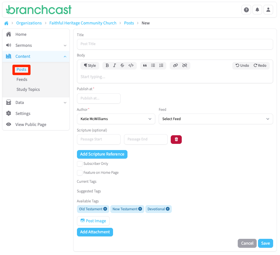Check Feature on Home Page
Image resolution: width=280 pixels, height=255 pixels.
point(80,173)
